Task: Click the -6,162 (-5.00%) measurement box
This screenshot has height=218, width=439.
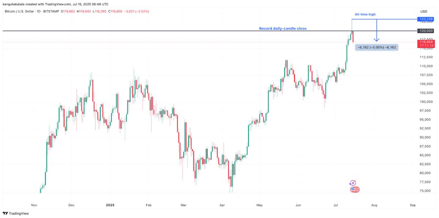Action: 376,47
